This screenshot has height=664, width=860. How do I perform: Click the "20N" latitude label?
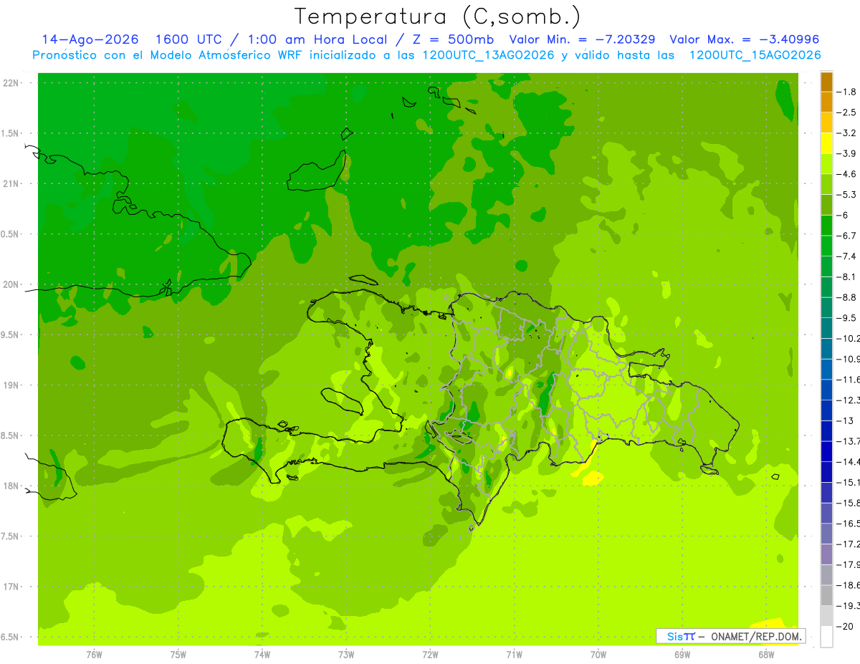[x=11, y=284]
